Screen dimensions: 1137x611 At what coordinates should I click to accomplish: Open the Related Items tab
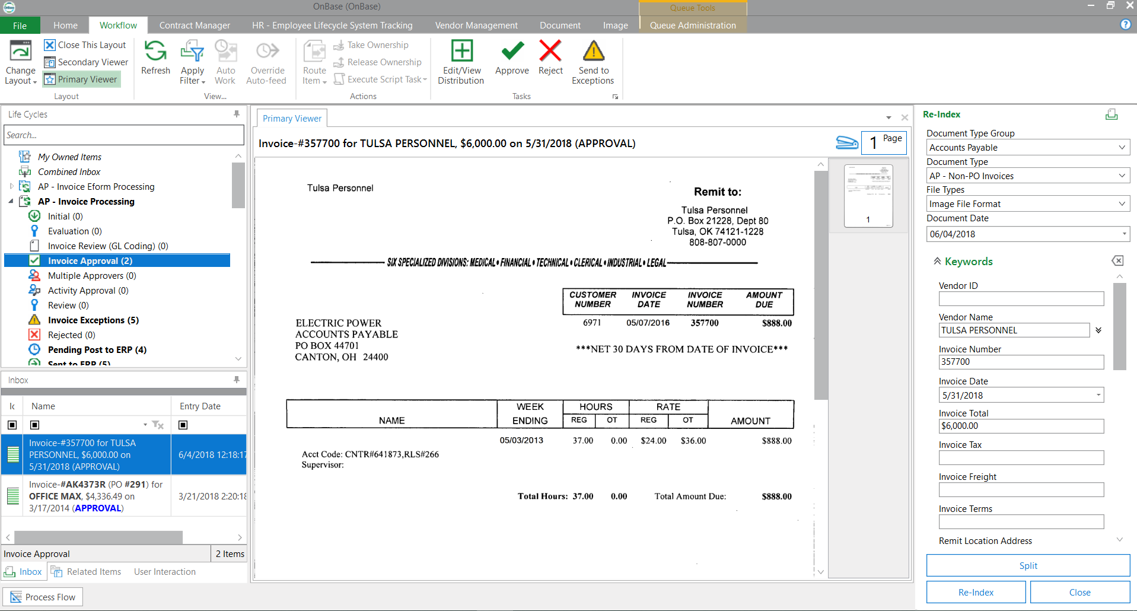(87, 572)
